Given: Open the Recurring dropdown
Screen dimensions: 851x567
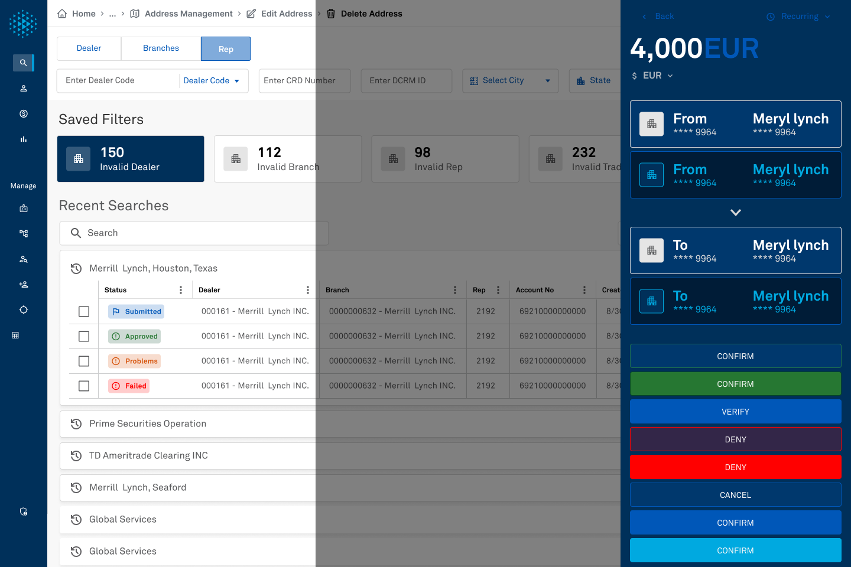Looking at the screenshot, I should (799, 17).
